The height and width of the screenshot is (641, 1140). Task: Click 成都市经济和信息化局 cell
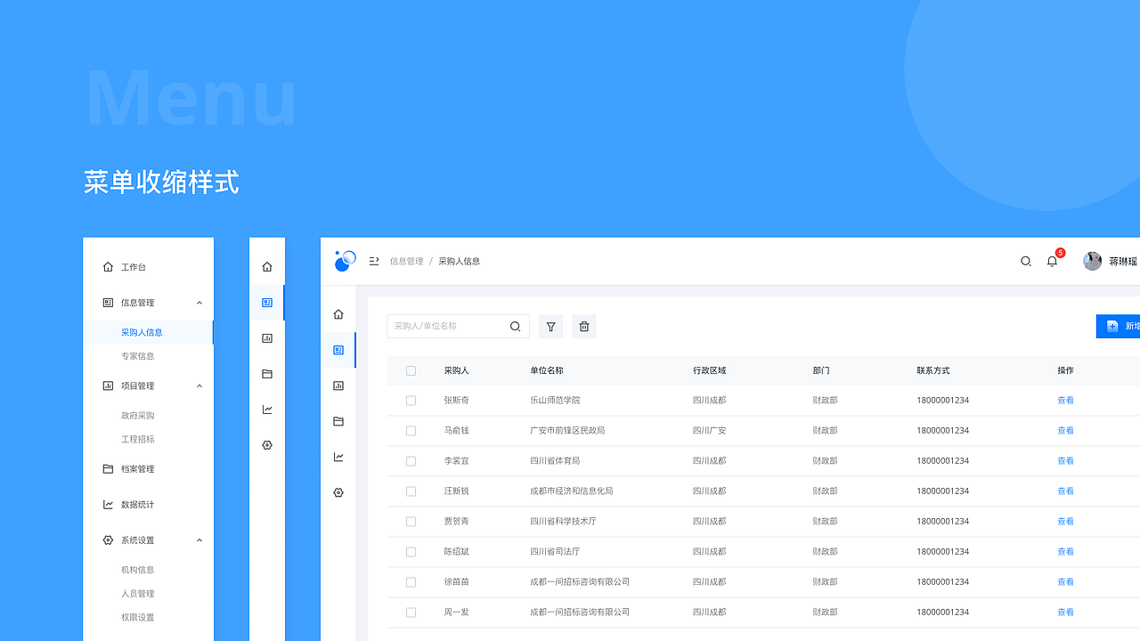point(572,491)
